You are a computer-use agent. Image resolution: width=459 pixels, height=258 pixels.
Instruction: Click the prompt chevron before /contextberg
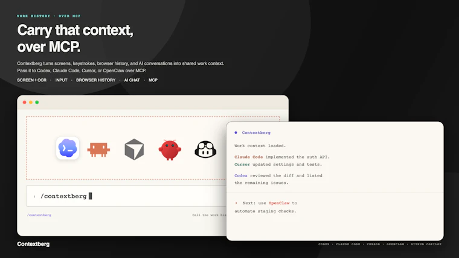pos(34,197)
